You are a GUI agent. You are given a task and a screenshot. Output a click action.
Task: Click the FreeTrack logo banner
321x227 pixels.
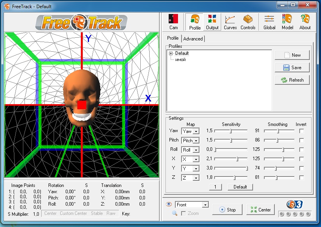click(82, 22)
